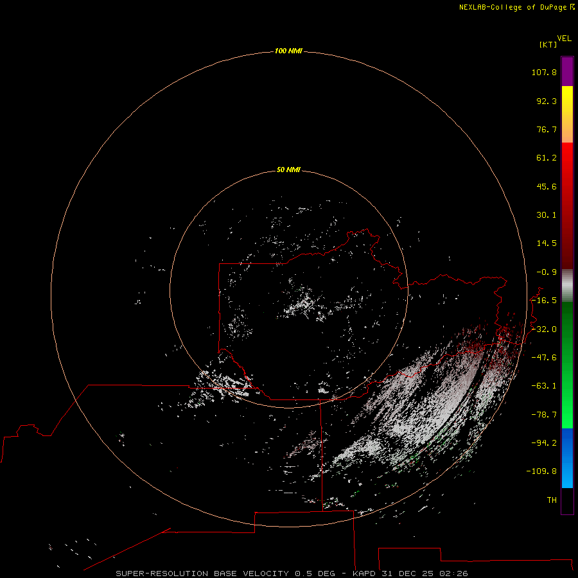This screenshot has height=578, width=578.
Task: Click the 14.5 legend value
Action: pyautogui.click(x=547, y=243)
